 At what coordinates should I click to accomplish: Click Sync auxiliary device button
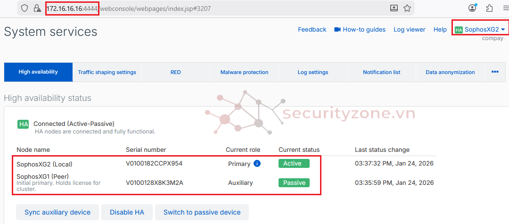tap(57, 212)
